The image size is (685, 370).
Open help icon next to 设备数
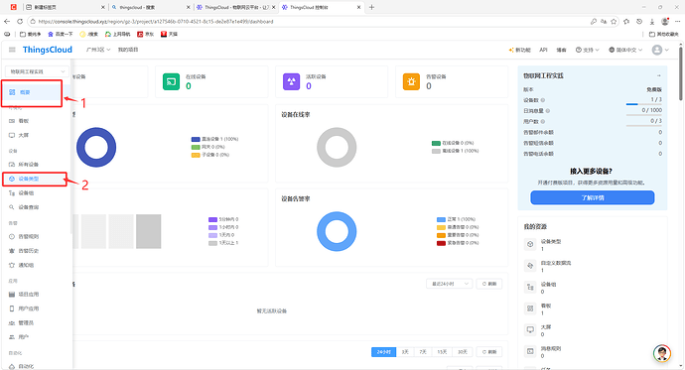pyautogui.click(x=543, y=100)
